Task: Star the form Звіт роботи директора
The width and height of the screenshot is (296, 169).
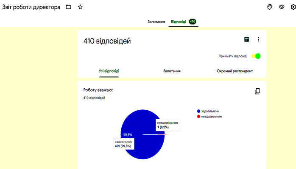Action: 80,7
